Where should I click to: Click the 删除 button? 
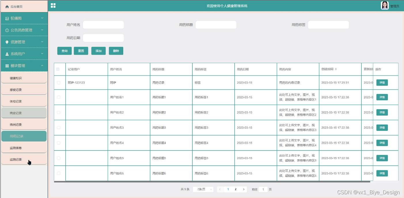tap(116, 51)
